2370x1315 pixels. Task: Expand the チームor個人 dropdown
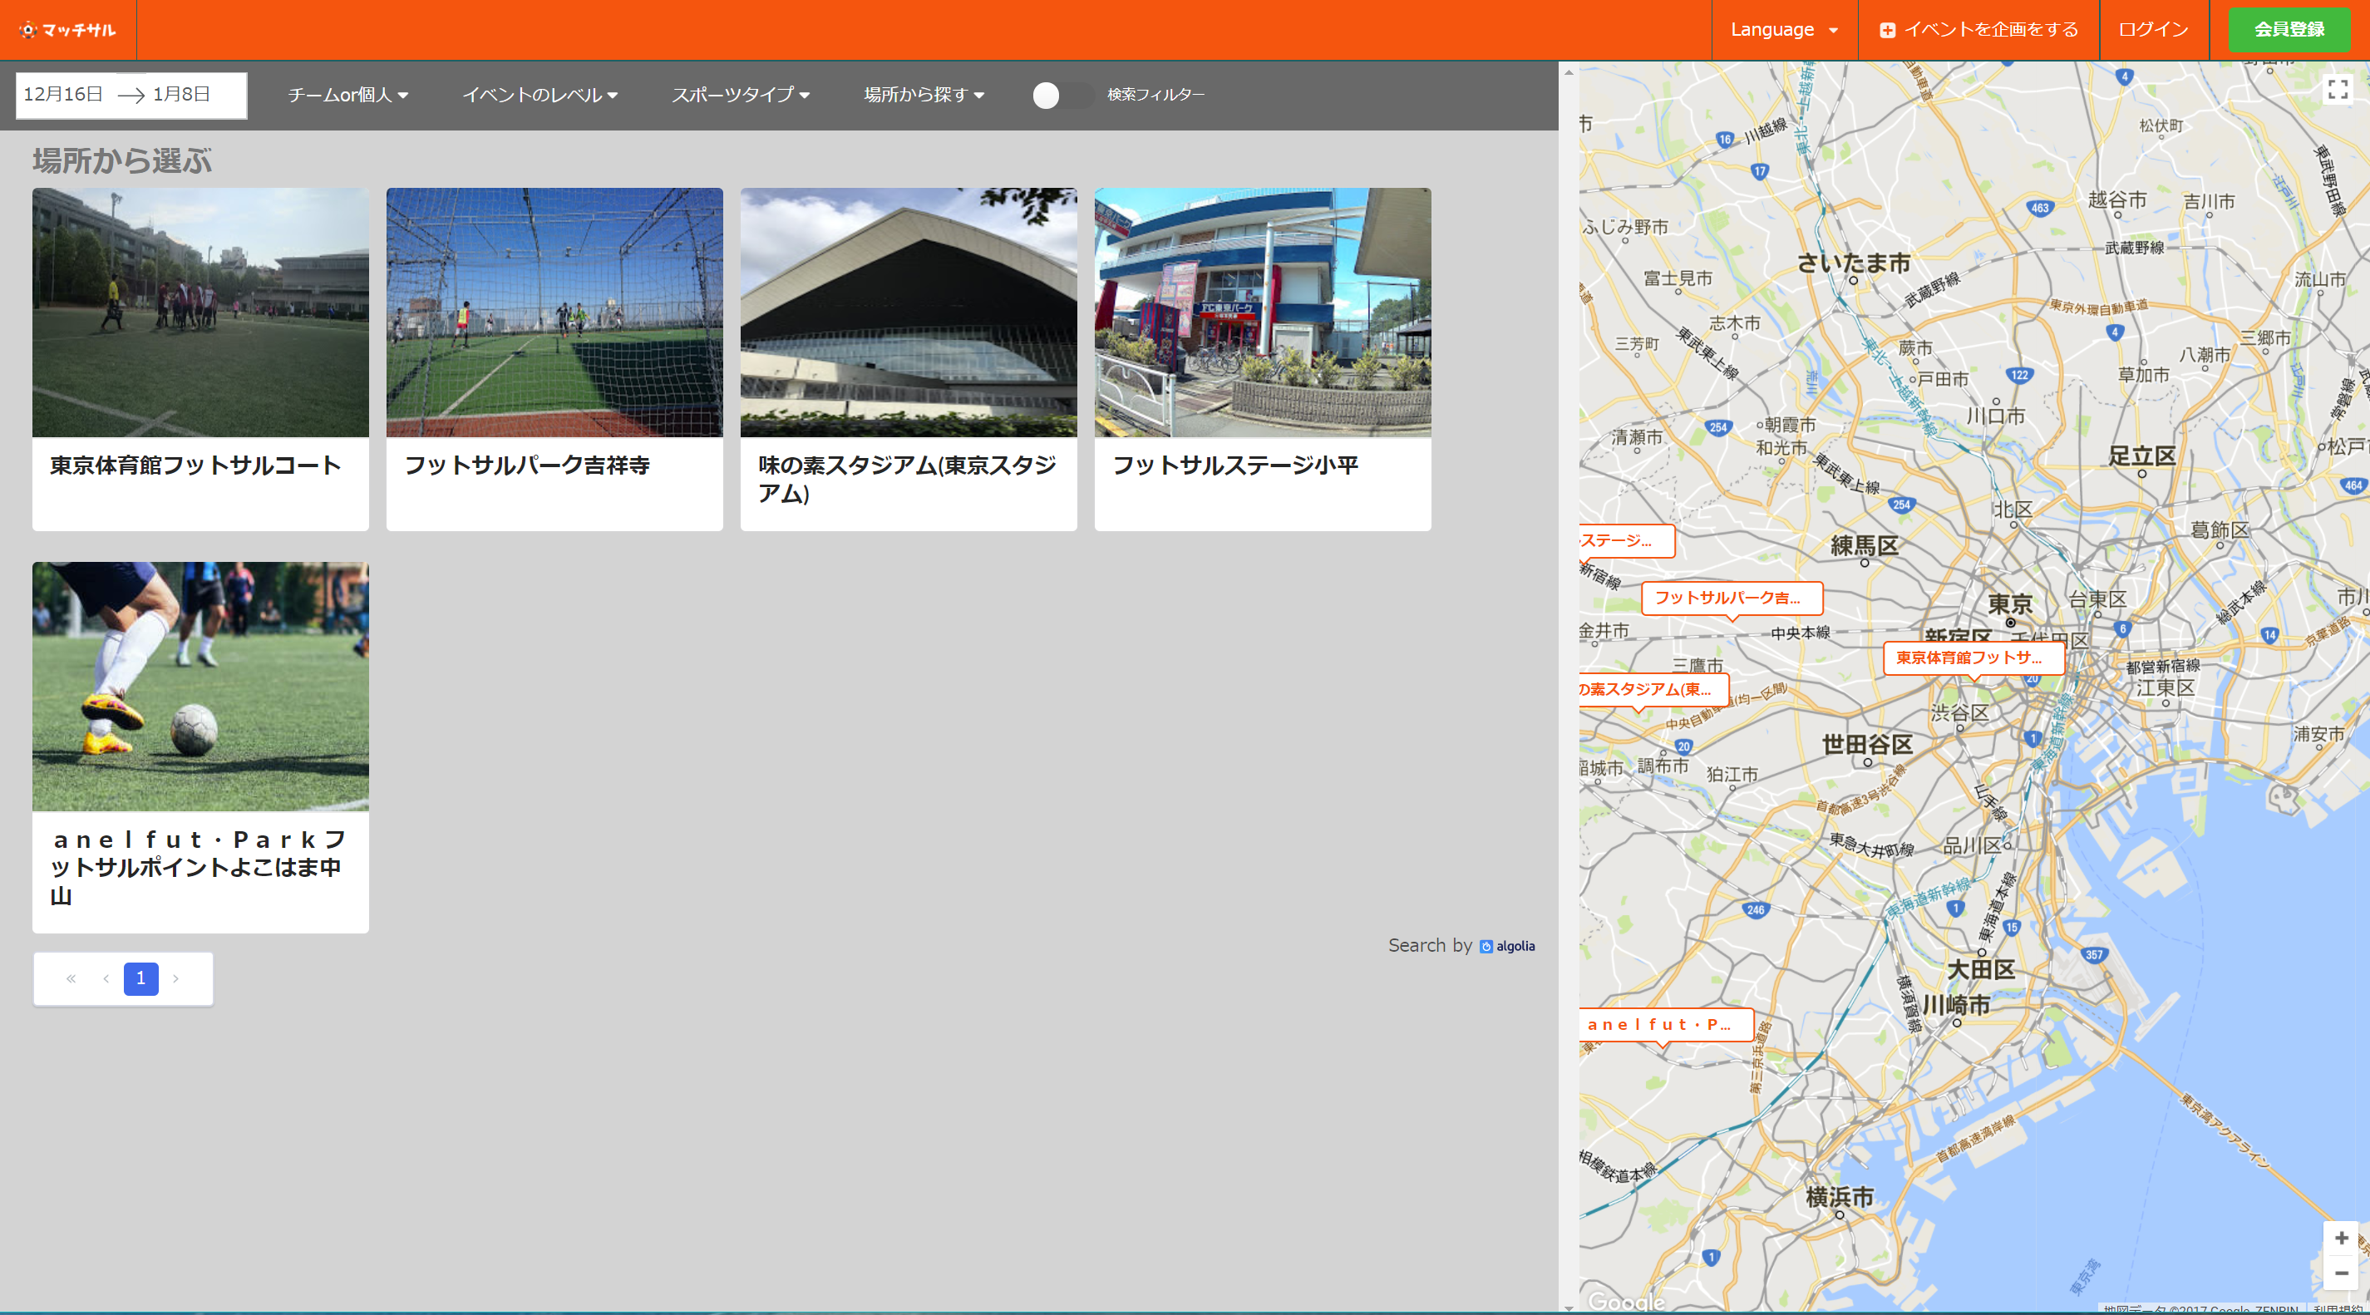pyautogui.click(x=347, y=95)
